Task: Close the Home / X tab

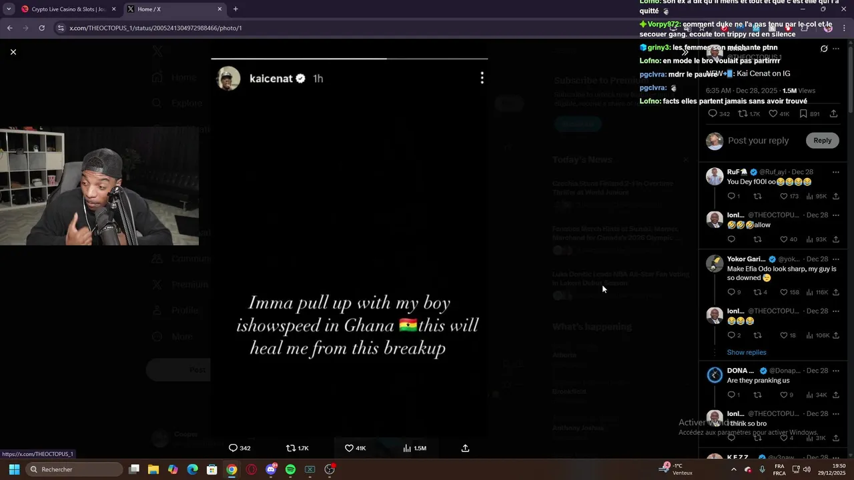Action: pos(220,9)
